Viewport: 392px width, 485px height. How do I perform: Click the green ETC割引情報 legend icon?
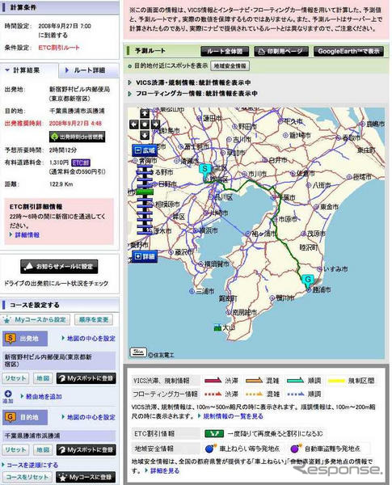click(x=214, y=433)
